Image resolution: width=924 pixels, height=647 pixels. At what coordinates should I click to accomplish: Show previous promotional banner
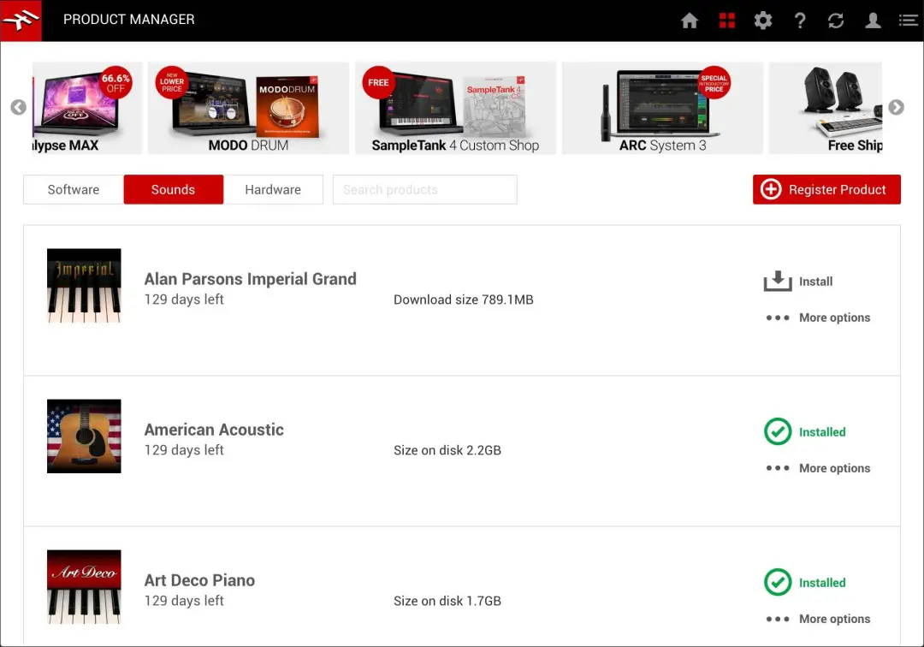click(x=18, y=107)
